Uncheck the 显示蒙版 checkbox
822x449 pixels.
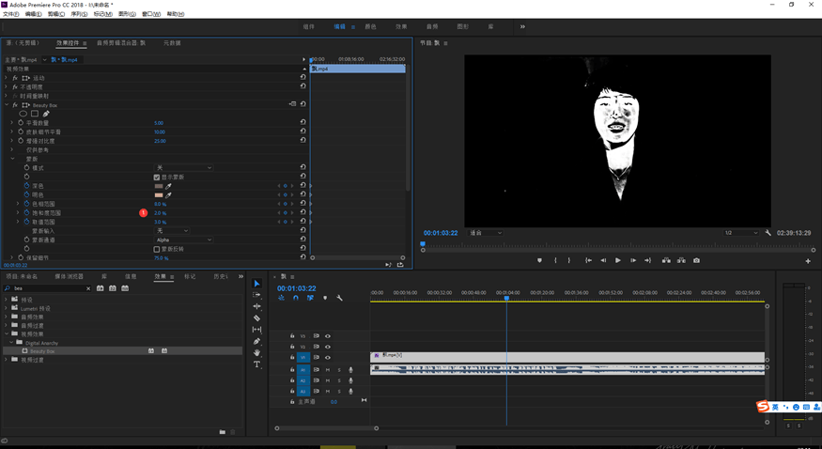157,177
